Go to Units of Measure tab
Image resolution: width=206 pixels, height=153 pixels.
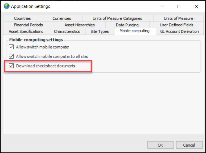click(178, 19)
